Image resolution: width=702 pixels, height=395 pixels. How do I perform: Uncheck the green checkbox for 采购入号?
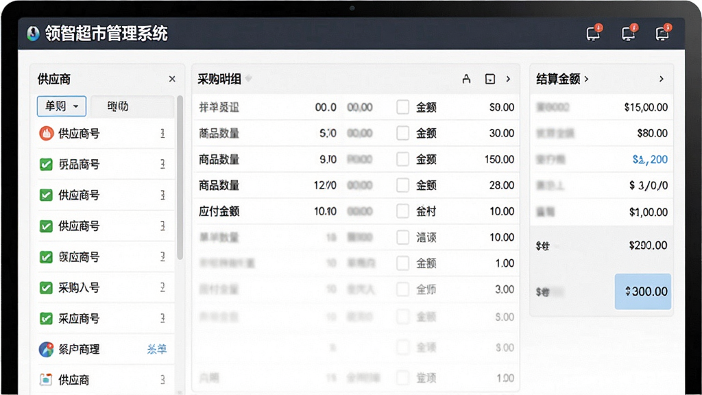(46, 287)
